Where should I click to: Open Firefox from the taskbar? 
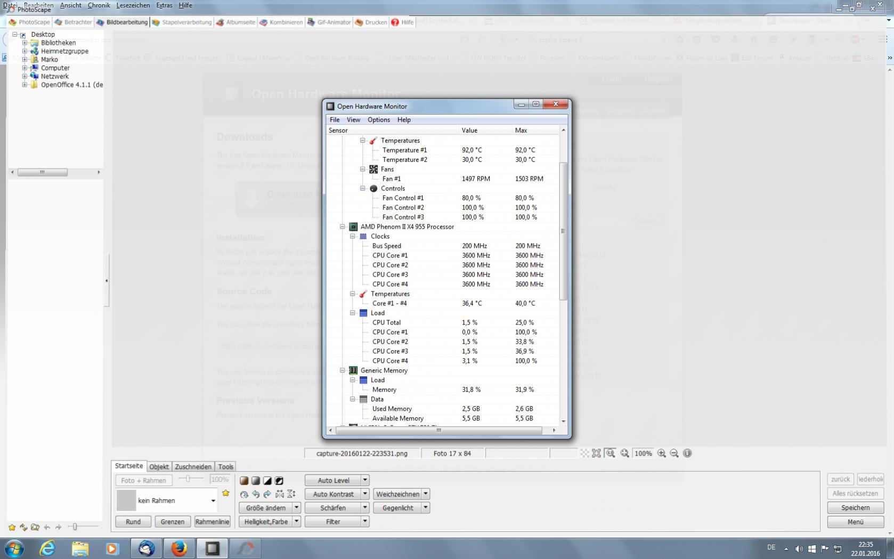179,548
